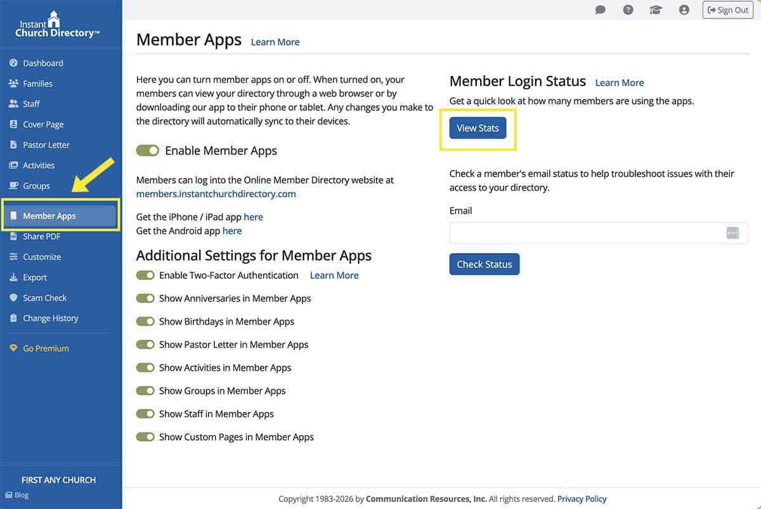The width and height of the screenshot is (761, 509).
Task: Click the Dashboard gauge icon
Action: 13,63
